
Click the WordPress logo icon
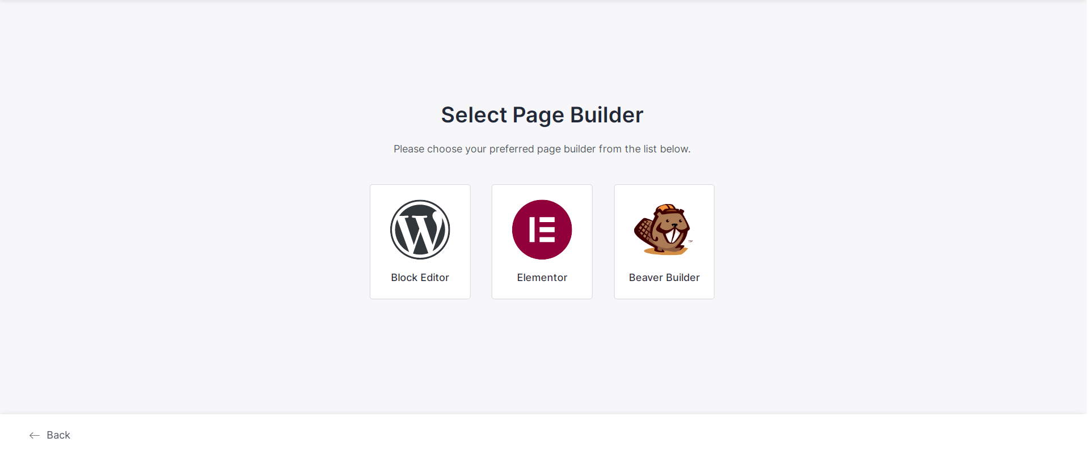point(420,229)
